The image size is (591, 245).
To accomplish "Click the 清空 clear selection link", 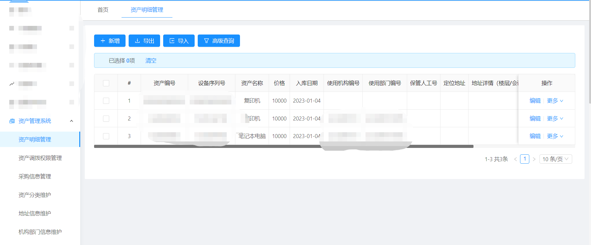I will coord(151,61).
